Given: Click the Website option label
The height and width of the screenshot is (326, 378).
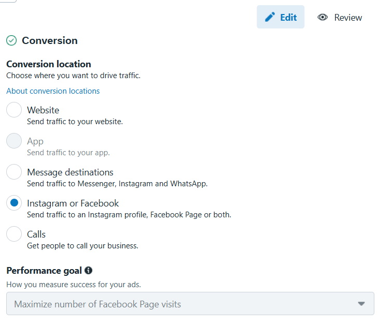Looking at the screenshot, I should point(43,110).
